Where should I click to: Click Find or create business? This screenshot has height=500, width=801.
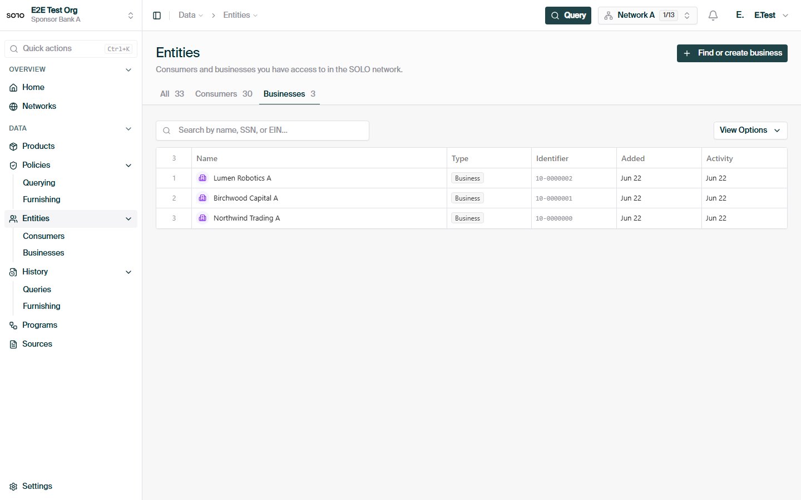[732, 53]
